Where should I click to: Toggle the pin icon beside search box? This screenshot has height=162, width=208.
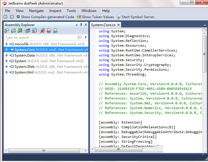click(86, 38)
